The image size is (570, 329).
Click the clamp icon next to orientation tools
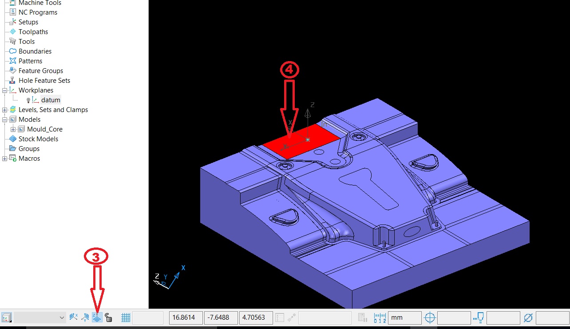[x=109, y=317]
